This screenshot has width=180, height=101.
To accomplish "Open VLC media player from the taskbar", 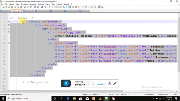I will point(100,98).
